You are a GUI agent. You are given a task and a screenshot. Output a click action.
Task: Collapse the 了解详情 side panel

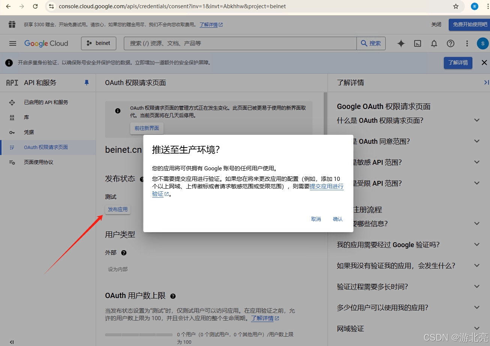(x=486, y=82)
